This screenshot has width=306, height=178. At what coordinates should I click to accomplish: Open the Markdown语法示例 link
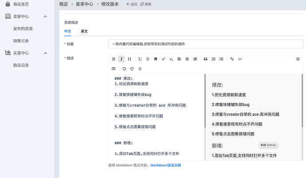pyautogui.click(x=166, y=165)
